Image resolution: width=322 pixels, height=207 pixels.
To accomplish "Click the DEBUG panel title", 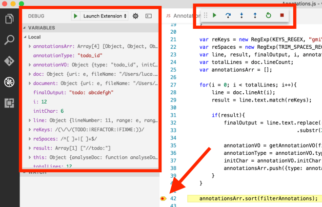I will [36, 16].
